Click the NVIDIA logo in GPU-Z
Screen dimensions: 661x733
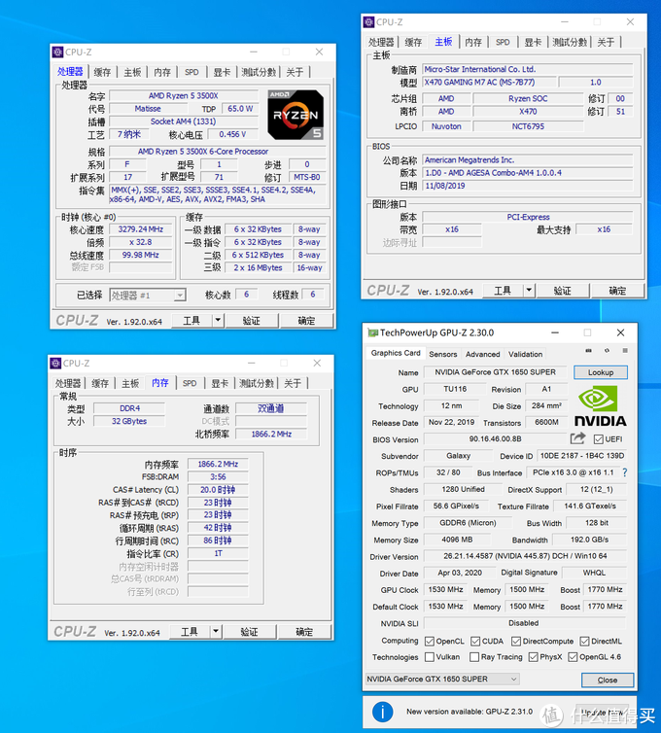coord(600,406)
